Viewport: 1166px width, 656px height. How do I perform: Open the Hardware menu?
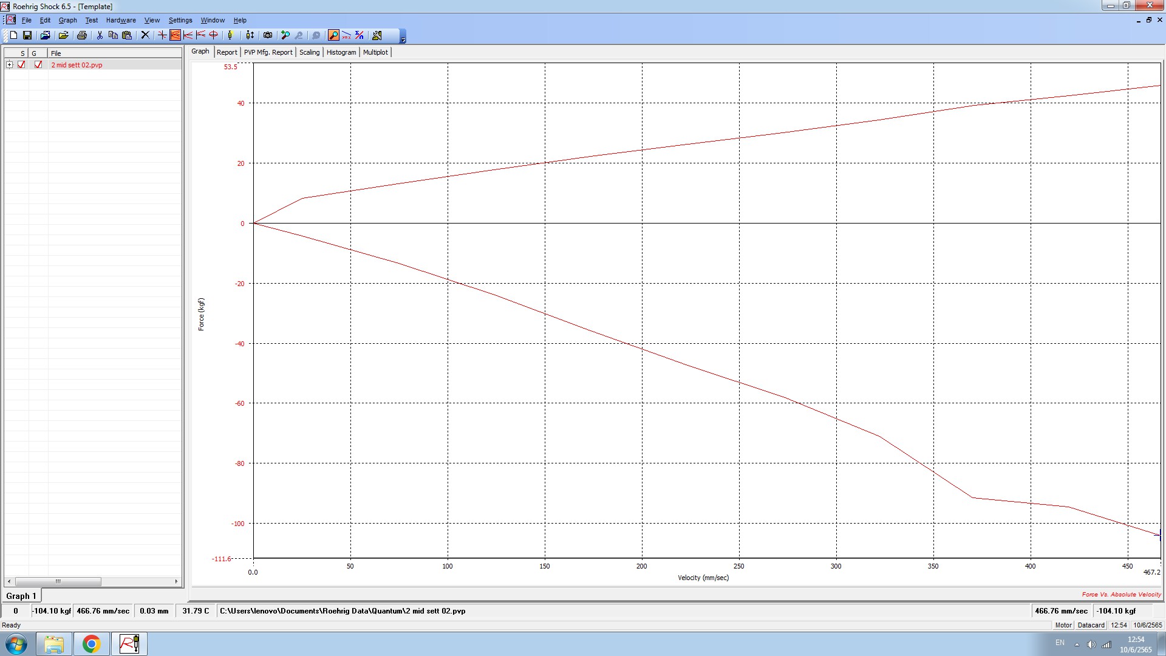point(121,20)
